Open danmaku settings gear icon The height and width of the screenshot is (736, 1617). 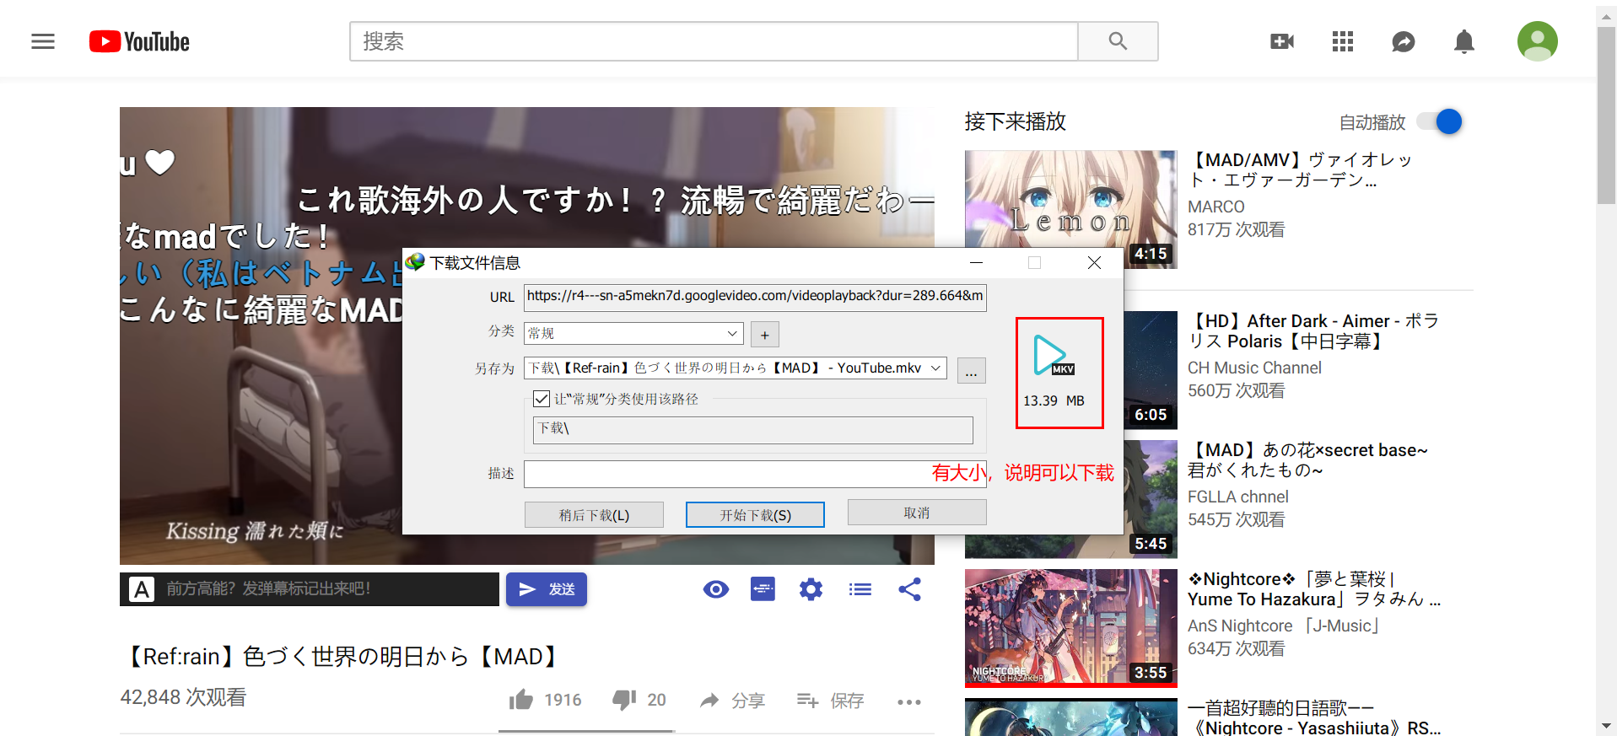pos(811,589)
